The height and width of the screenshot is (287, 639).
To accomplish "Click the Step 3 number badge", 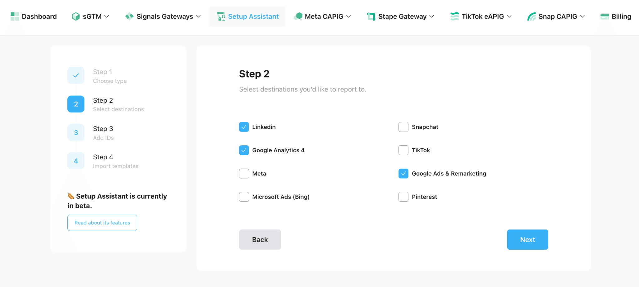I will pyautogui.click(x=76, y=133).
